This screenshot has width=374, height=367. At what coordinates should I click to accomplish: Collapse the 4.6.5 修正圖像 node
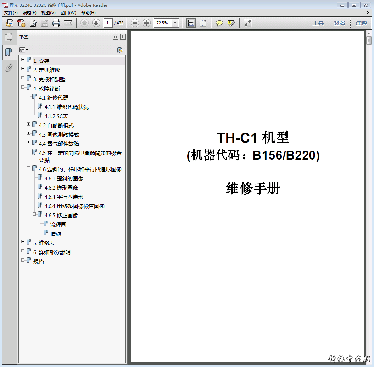(x=34, y=214)
